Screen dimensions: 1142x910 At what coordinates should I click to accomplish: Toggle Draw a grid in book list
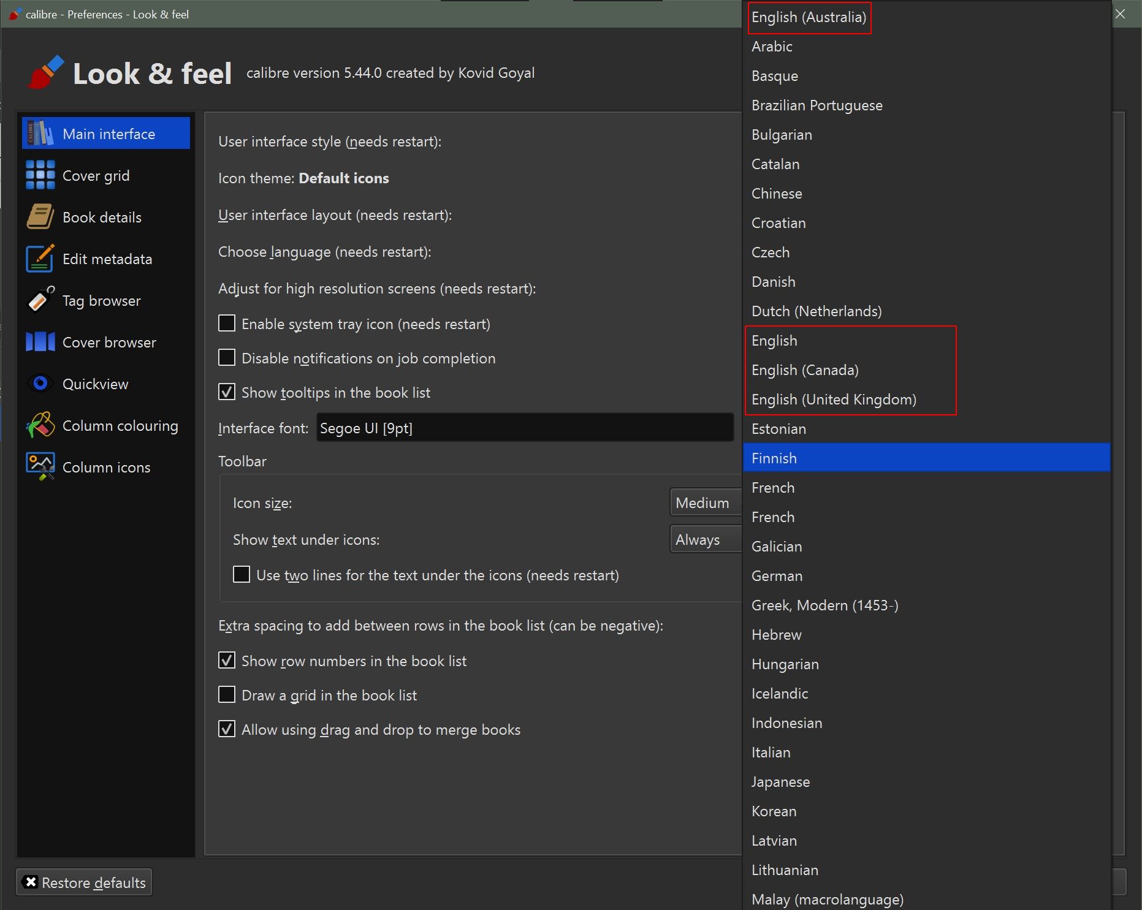[227, 695]
